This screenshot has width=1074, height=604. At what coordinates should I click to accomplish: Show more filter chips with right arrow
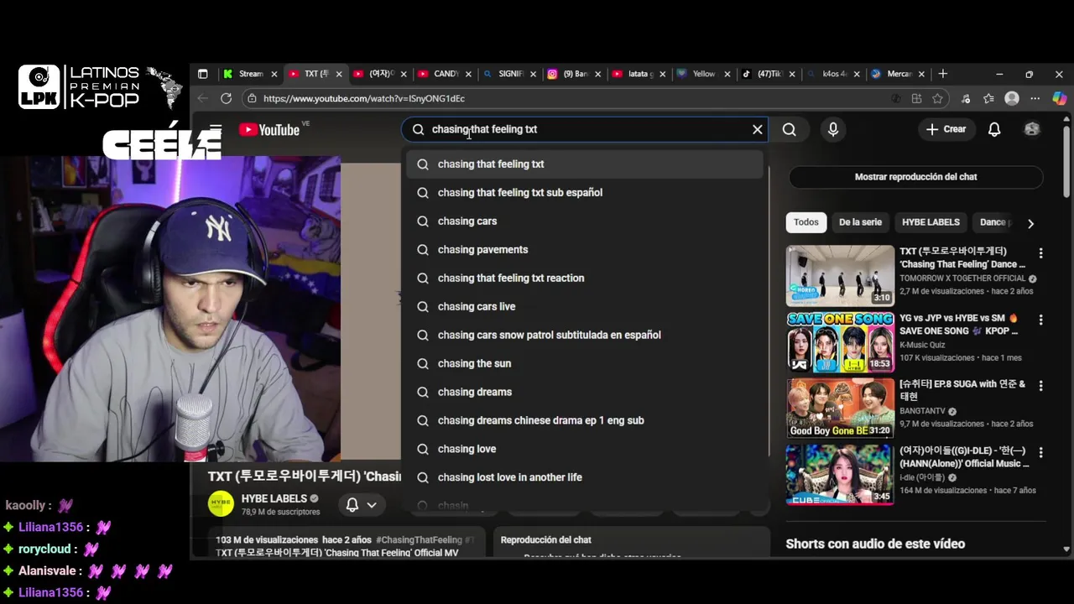tap(1030, 223)
